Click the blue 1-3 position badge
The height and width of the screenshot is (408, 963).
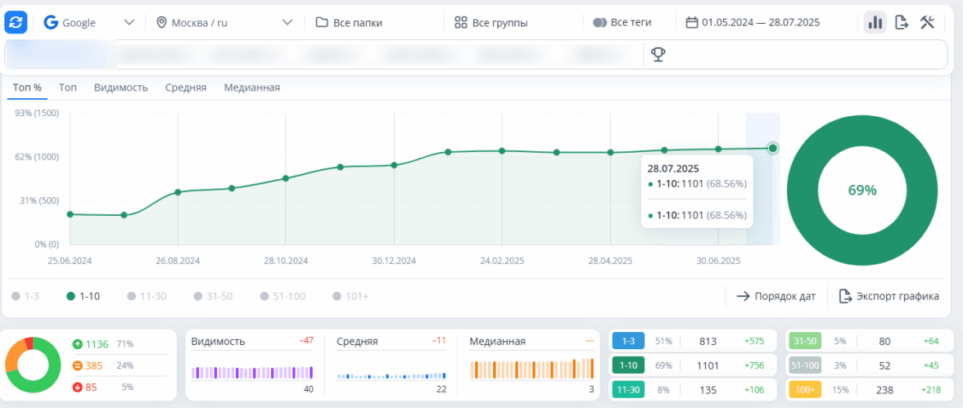[x=628, y=341]
